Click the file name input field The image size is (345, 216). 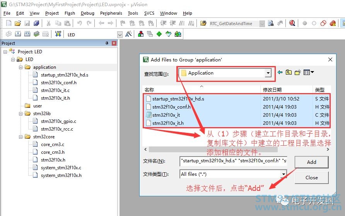coord(234,161)
